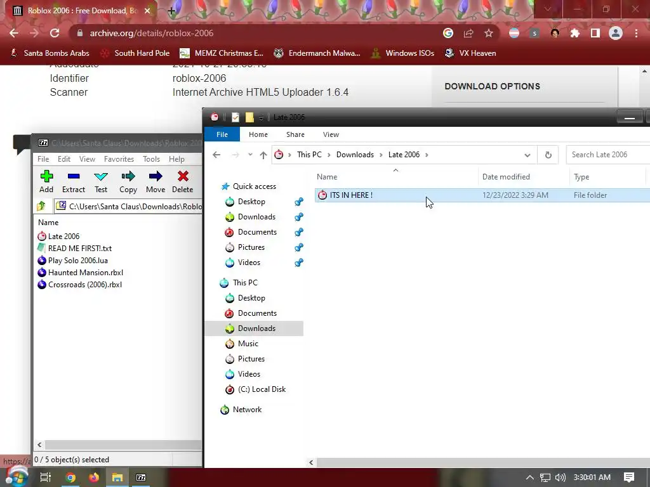Click the archive.org address bar

click(x=257, y=33)
